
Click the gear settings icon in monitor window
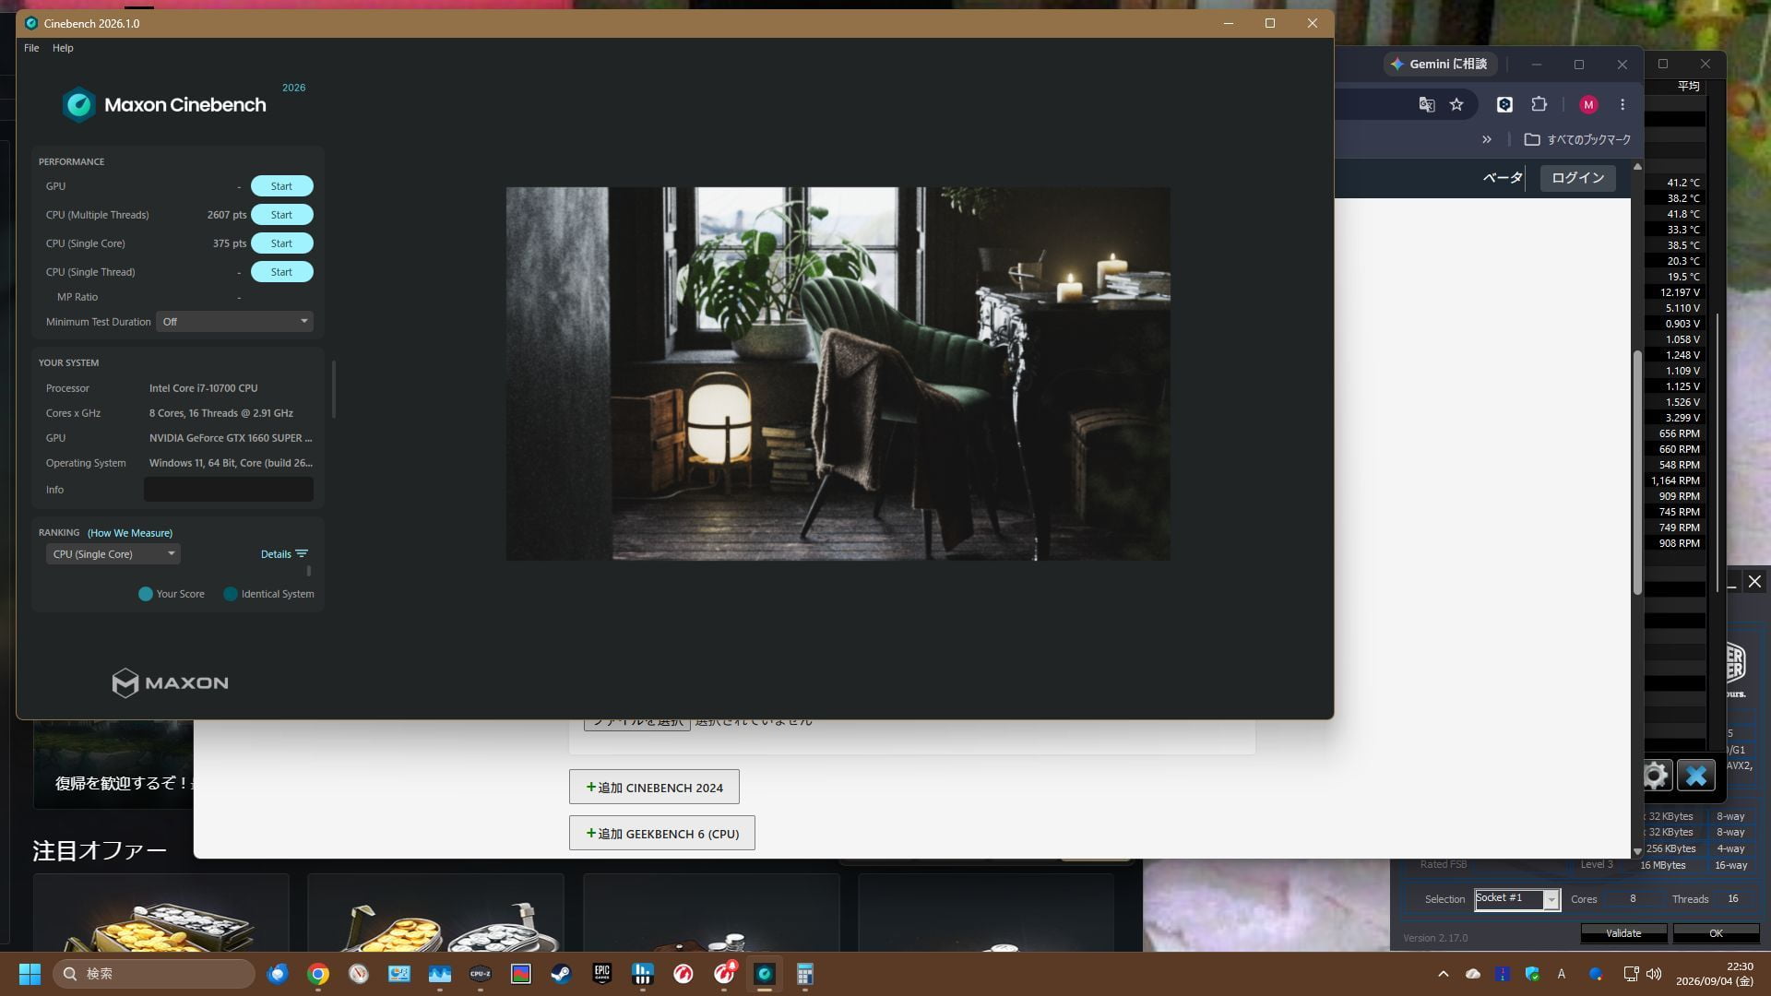(1656, 776)
